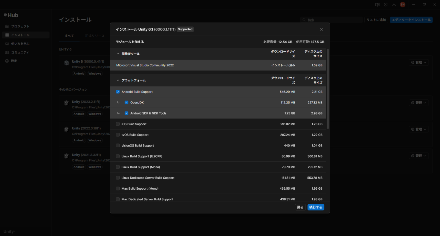Viewport: 440px width, 236px height.
Task: Click the sub-item arrow next to OpenJDK
Action: 119,102
